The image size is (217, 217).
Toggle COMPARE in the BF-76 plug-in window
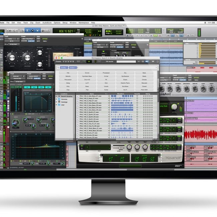point(31,41)
